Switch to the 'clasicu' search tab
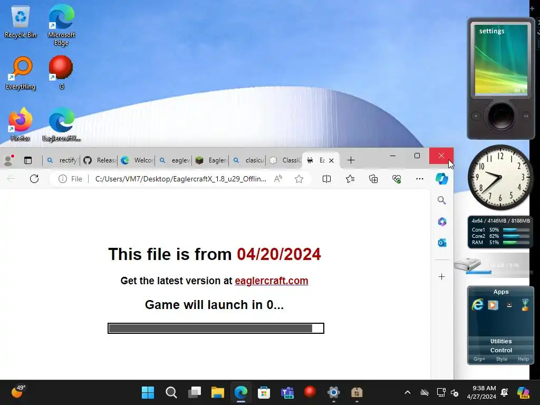 point(249,160)
